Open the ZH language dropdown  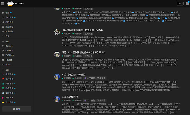[x=180, y=4]
